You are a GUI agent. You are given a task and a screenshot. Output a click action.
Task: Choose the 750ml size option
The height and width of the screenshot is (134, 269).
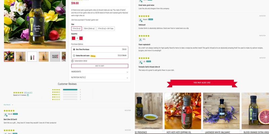pyautogui.click(x=89, y=28)
